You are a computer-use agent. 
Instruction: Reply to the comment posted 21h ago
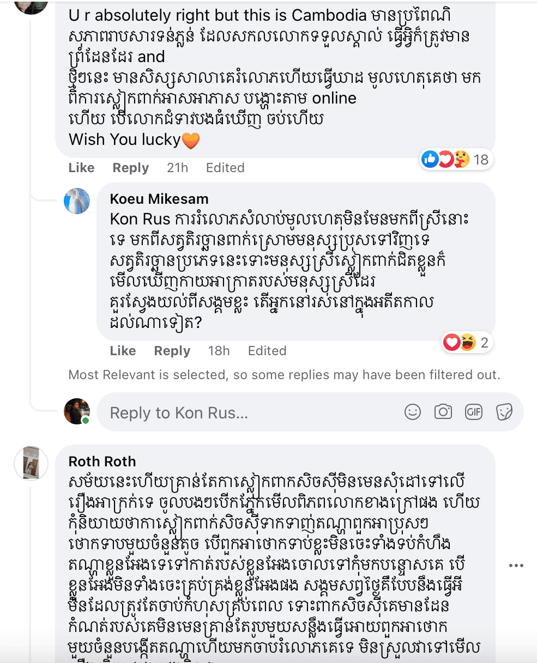tap(130, 168)
